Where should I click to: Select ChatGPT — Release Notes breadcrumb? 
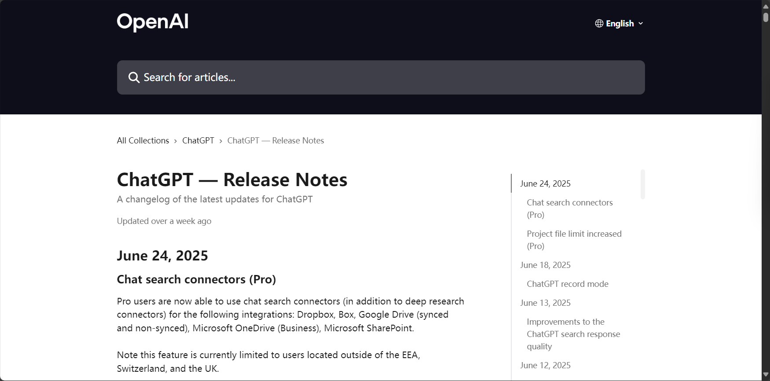coord(275,140)
